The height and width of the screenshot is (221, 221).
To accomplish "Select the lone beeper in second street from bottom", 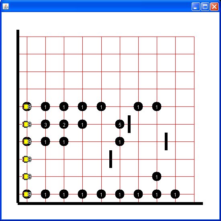I will click(157, 176).
